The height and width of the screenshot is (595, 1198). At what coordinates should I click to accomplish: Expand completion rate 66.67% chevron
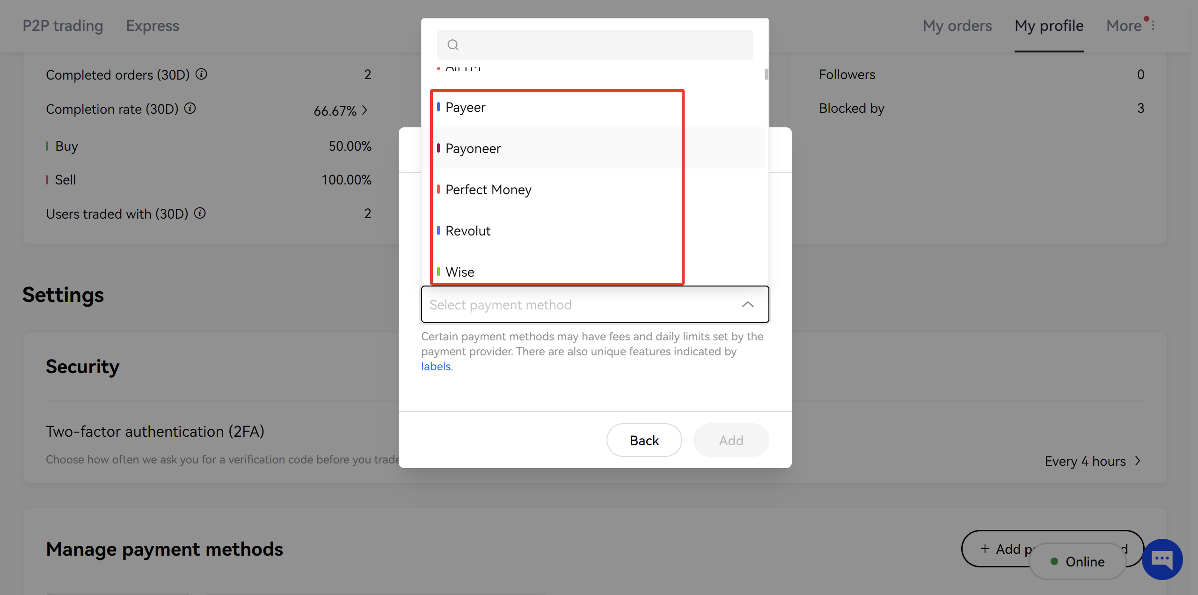point(365,110)
